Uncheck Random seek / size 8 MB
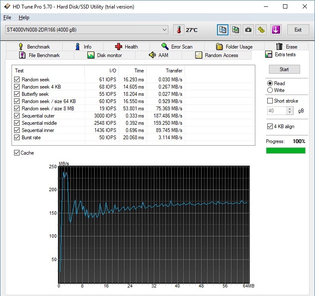This screenshot has width=315, height=296. point(17,108)
